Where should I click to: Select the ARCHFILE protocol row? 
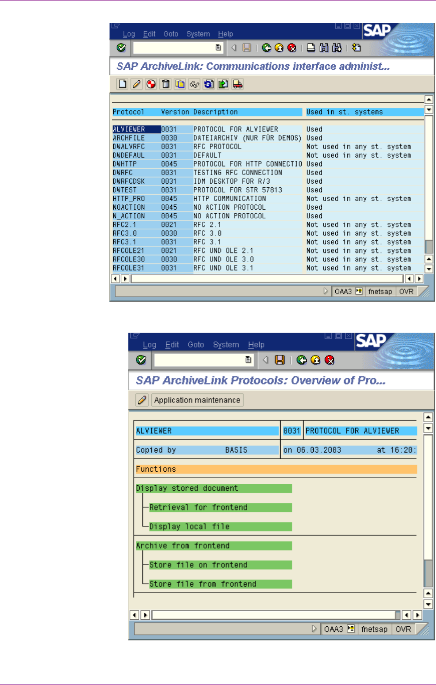[268, 138]
